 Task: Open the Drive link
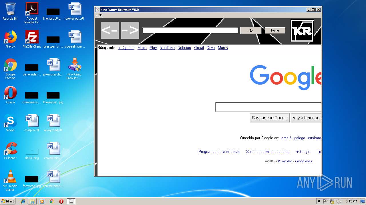(211, 48)
